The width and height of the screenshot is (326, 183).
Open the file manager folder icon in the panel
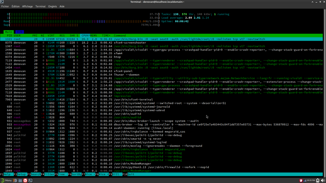(20, 180)
